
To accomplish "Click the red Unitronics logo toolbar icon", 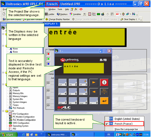I will point(81,9).
